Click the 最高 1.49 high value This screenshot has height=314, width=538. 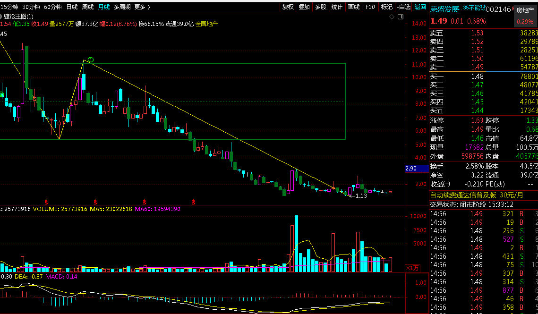(x=477, y=129)
